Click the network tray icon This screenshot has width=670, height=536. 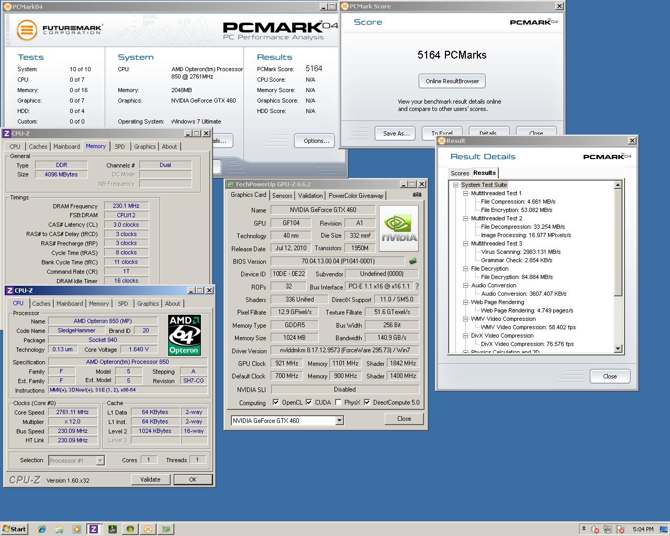pos(607,529)
